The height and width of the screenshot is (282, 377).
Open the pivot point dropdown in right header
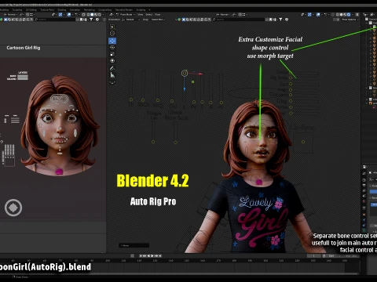tap(234, 14)
